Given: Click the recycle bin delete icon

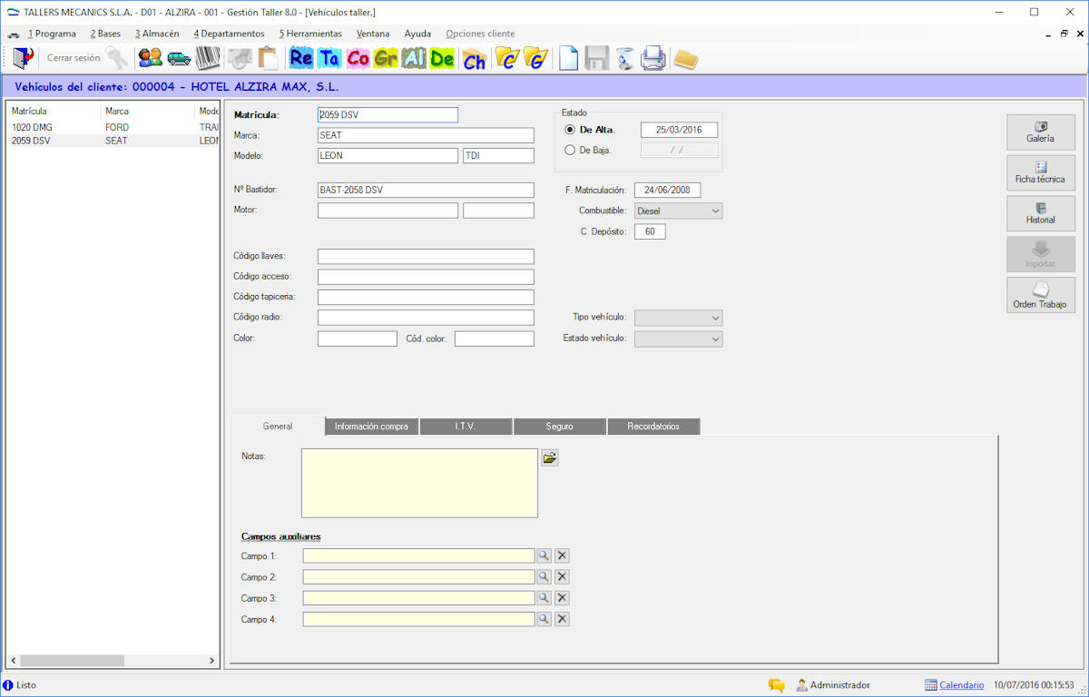Looking at the screenshot, I should tap(624, 58).
